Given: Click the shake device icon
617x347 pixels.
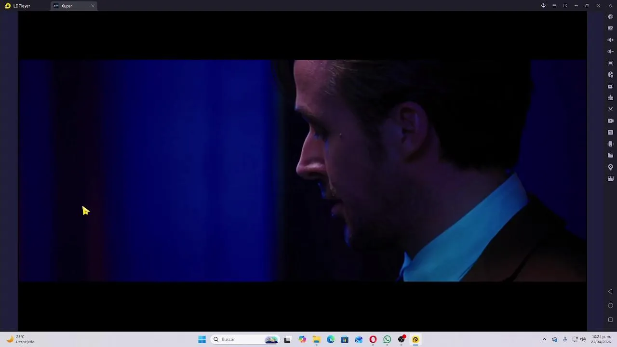Looking at the screenshot, I should click(x=610, y=144).
